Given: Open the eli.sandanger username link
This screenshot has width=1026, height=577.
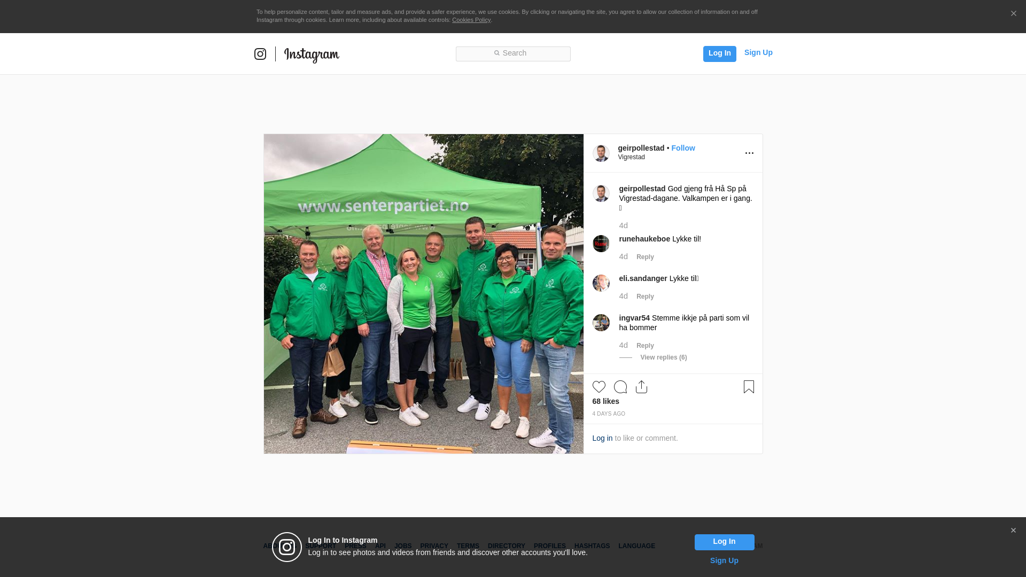Looking at the screenshot, I should (643, 278).
